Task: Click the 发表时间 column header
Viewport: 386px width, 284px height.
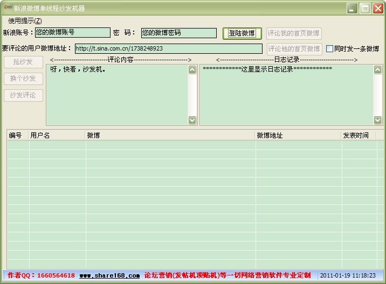Action: tap(359, 136)
